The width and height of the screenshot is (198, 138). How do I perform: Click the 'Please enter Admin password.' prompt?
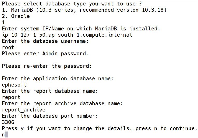[45, 54]
